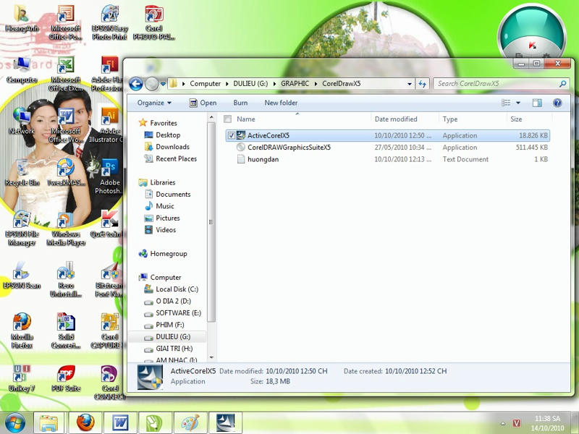Click the Word icon in taskbar

[120, 422]
